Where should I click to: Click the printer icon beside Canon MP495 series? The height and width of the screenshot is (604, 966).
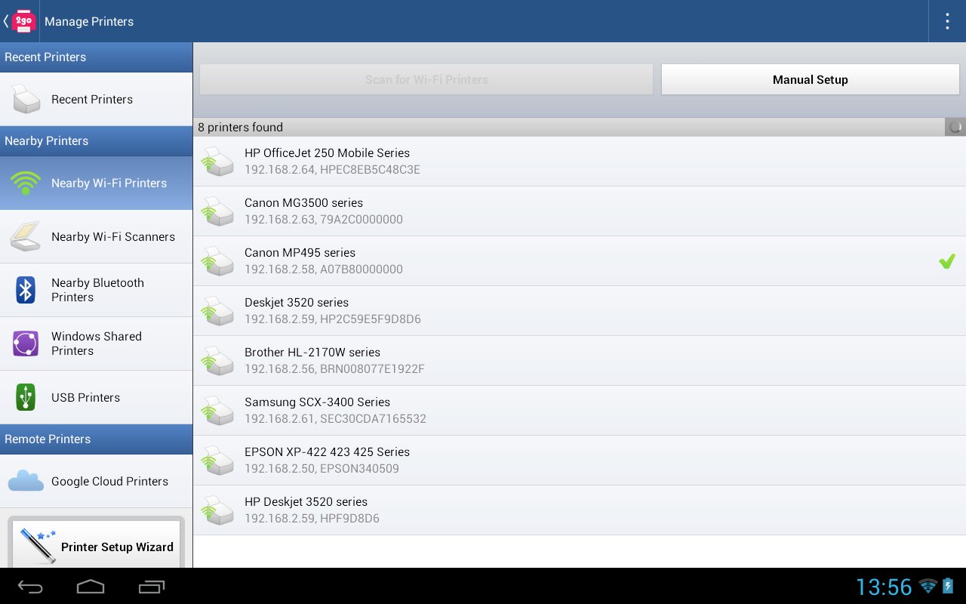coord(218,261)
